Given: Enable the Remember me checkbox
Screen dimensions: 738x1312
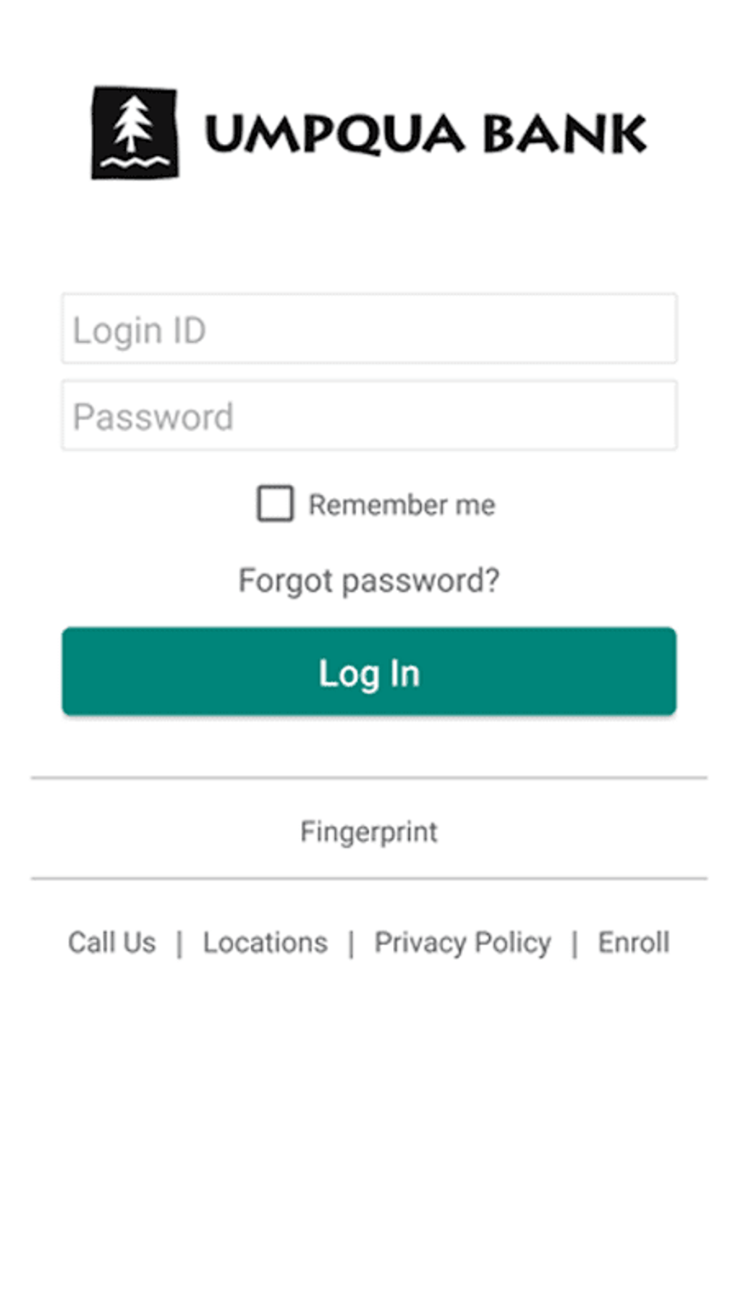Looking at the screenshot, I should tap(276, 504).
